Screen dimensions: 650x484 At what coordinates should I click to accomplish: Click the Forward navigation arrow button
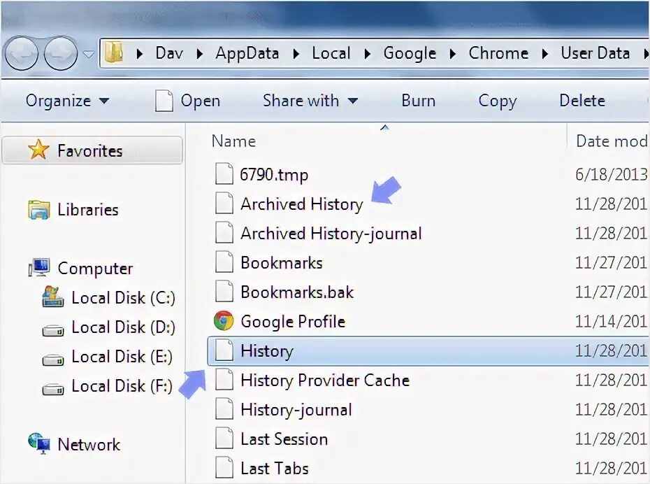tap(61, 54)
